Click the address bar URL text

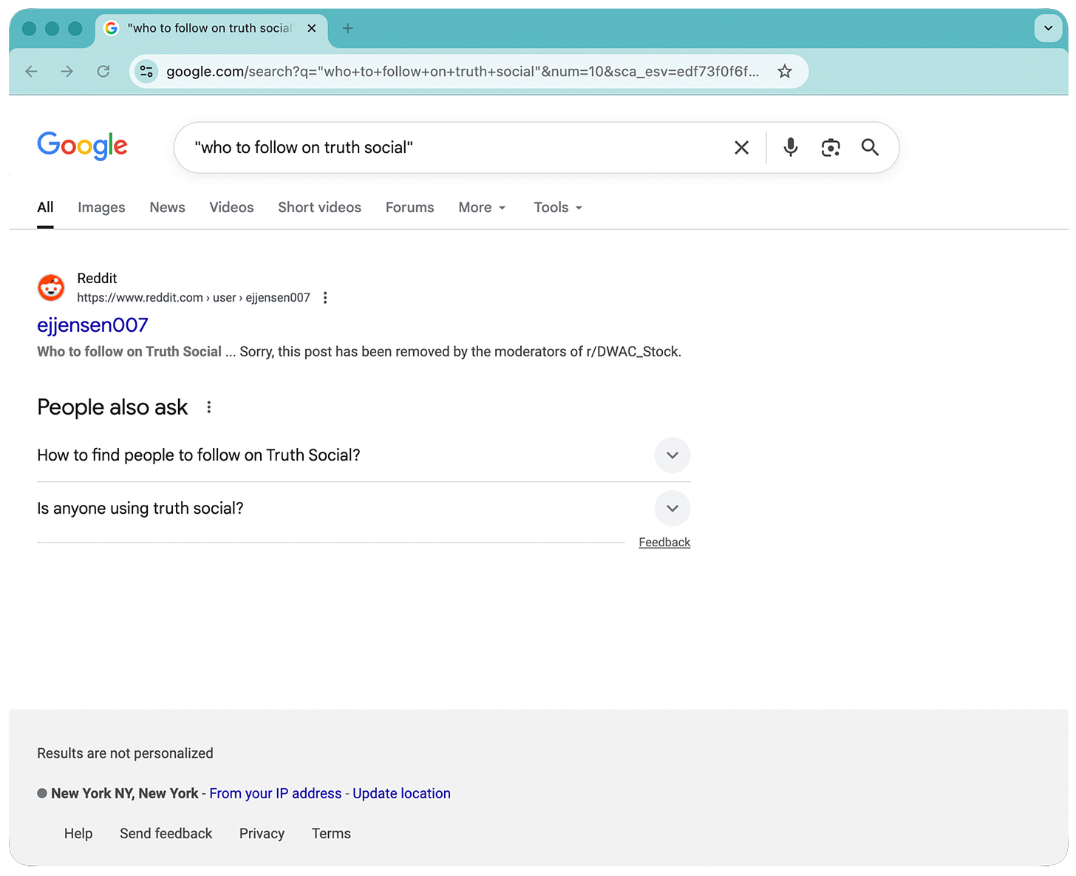[x=463, y=72]
